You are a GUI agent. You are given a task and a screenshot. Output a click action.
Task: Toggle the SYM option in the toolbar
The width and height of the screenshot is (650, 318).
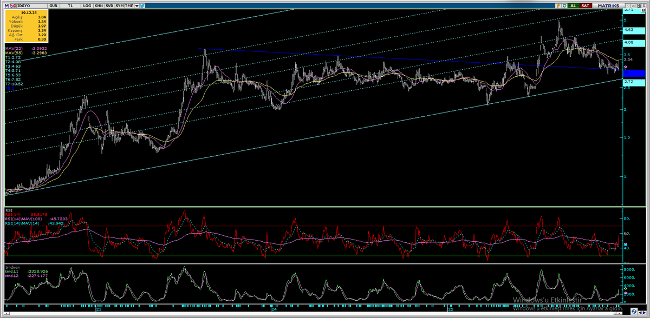pyautogui.click(x=120, y=5)
